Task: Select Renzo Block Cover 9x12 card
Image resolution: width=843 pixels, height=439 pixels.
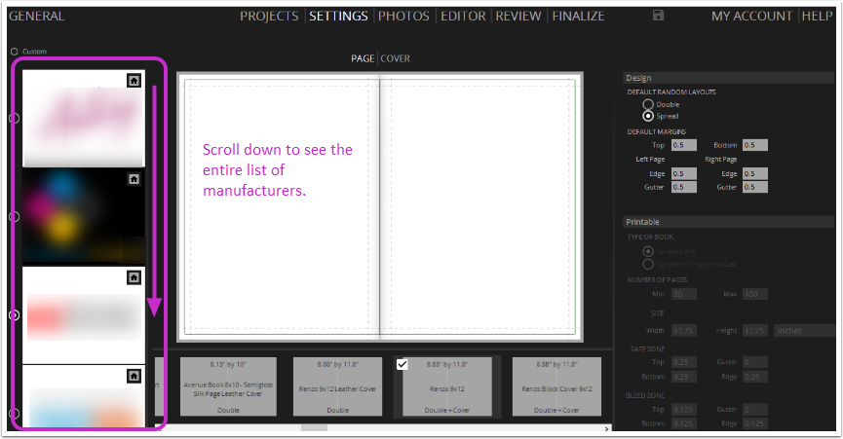Action: click(556, 386)
